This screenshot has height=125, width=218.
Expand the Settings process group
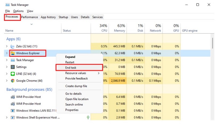point(7,67)
